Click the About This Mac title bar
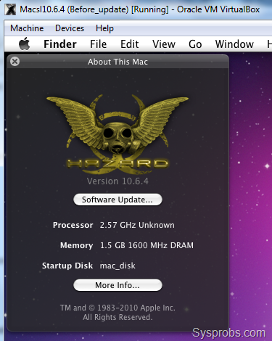The width and height of the screenshot is (272, 341). [118, 62]
